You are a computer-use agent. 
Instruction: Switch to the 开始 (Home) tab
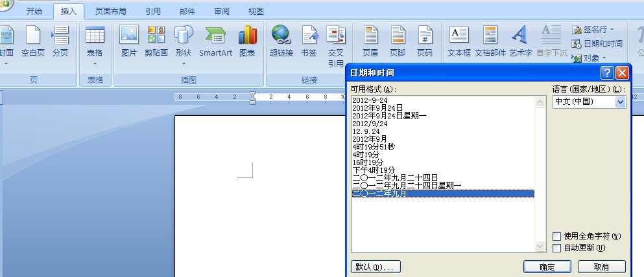(x=34, y=12)
